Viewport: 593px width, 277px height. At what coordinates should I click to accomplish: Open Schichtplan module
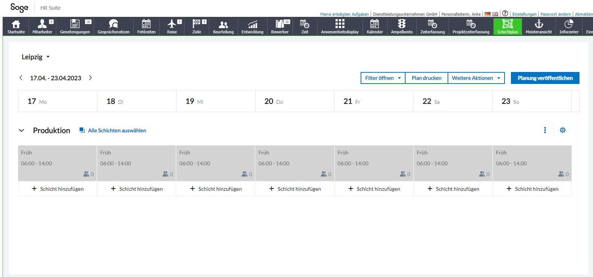pyautogui.click(x=508, y=26)
